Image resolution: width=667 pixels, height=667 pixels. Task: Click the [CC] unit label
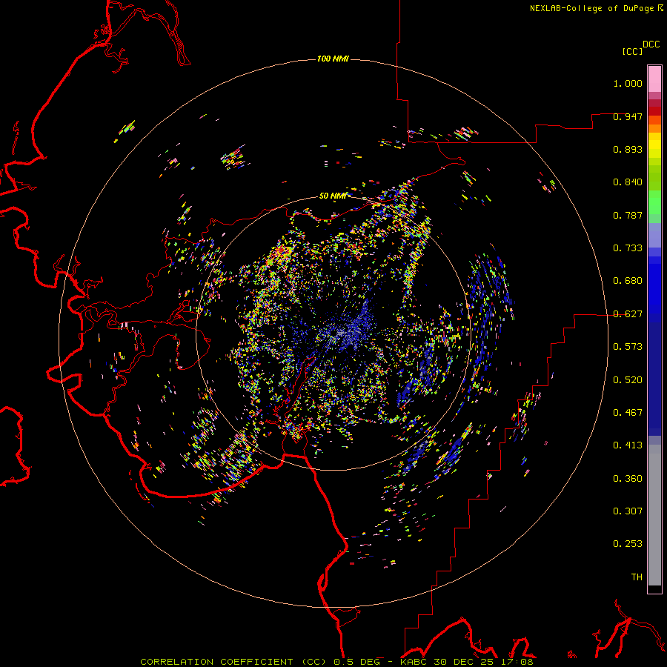632,51
